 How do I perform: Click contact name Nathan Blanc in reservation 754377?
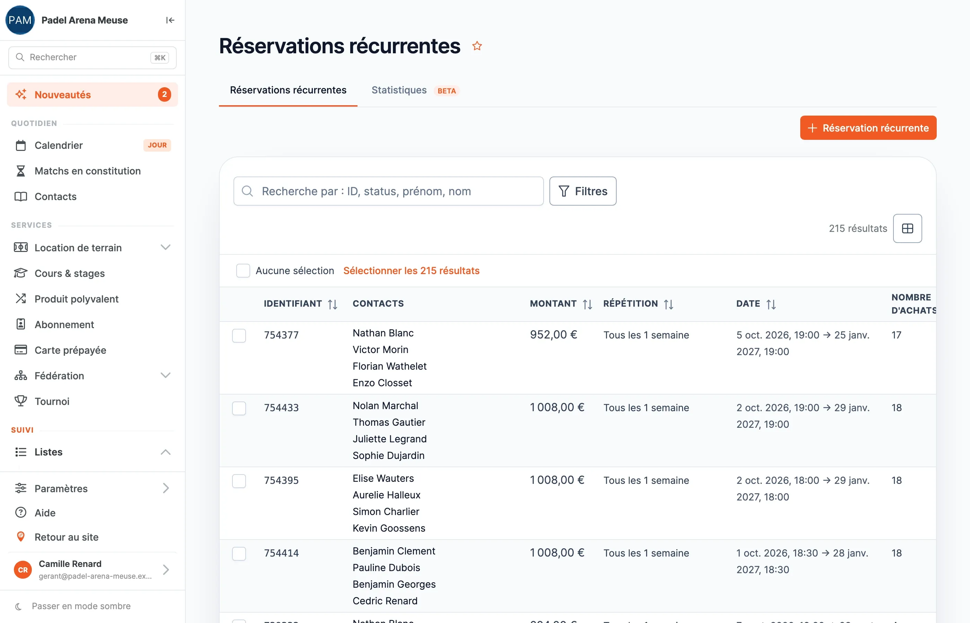[383, 333]
